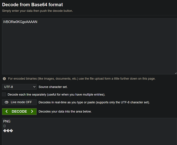The image size is (177, 145).
Task: Click Decode each line separately label text
Action: [56, 95]
